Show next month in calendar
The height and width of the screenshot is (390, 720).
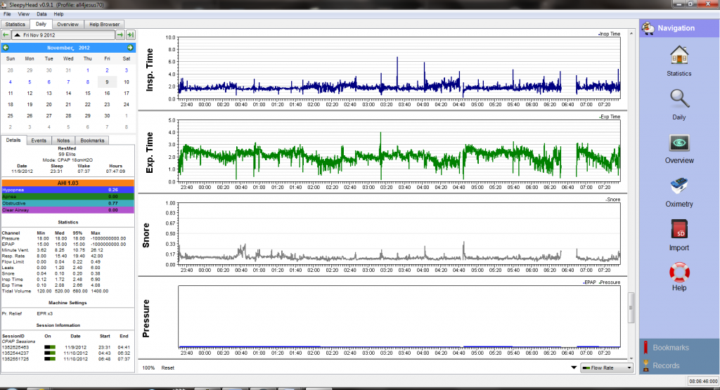click(x=130, y=48)
